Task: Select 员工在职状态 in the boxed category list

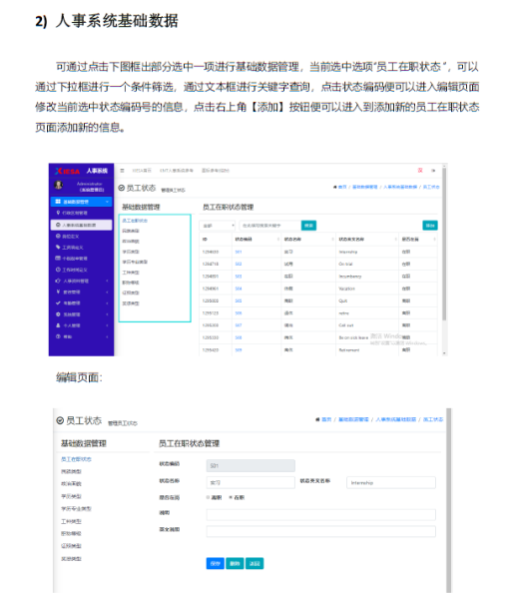Action: [x=135, y=221]
